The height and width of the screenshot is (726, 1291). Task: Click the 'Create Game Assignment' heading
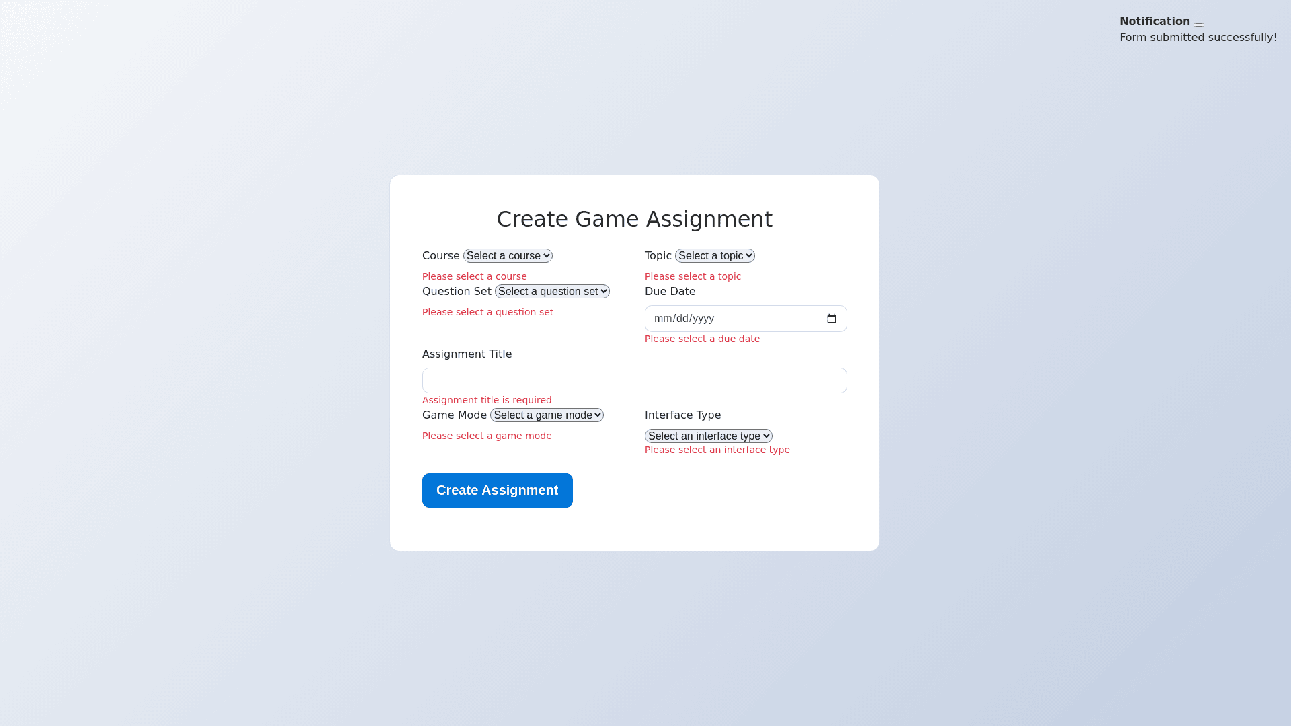[634, 219]
